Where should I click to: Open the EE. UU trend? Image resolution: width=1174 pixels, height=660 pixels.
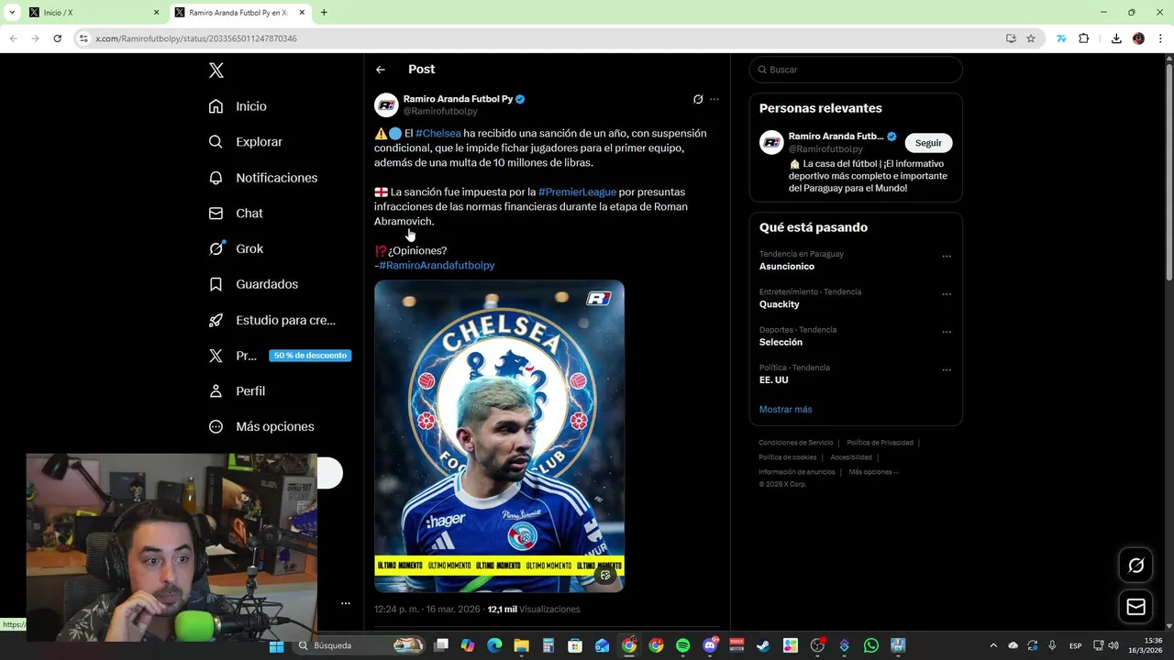774,380
